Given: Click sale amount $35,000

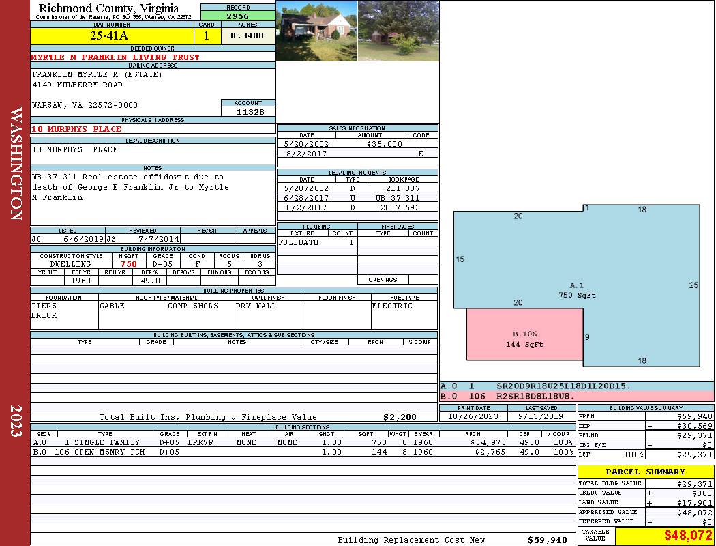Looking at the screenshot, I should pos(384,144).
